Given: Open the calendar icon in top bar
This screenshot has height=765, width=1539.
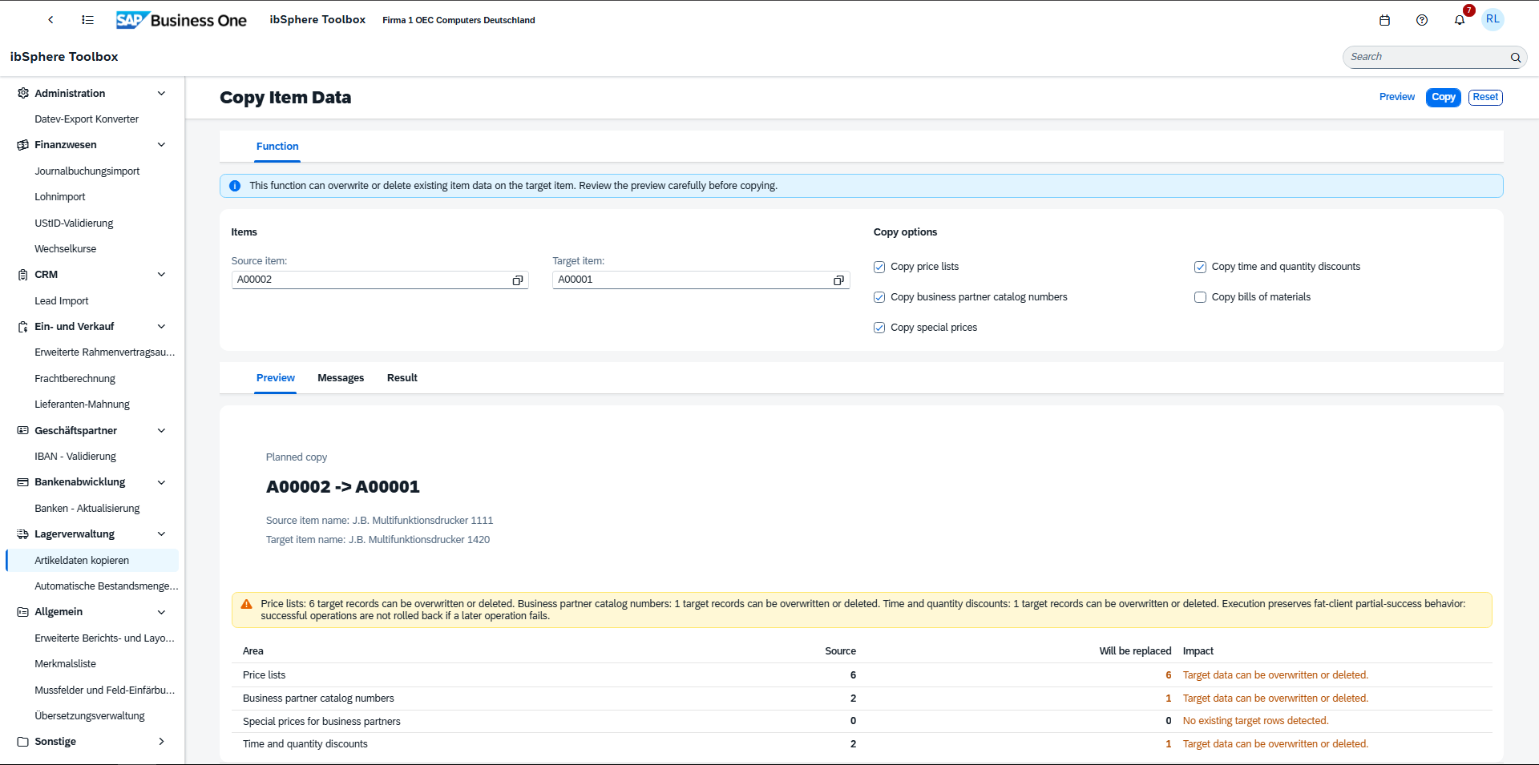Looking at the screenshot, I should click(1384, 20).
